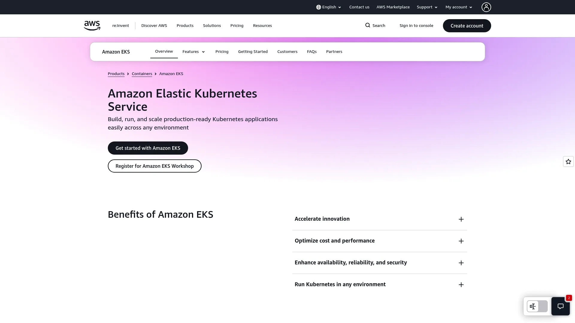Click the Products breadcrumb link
This screenshot has width=575, height=323.
point(116,74)
